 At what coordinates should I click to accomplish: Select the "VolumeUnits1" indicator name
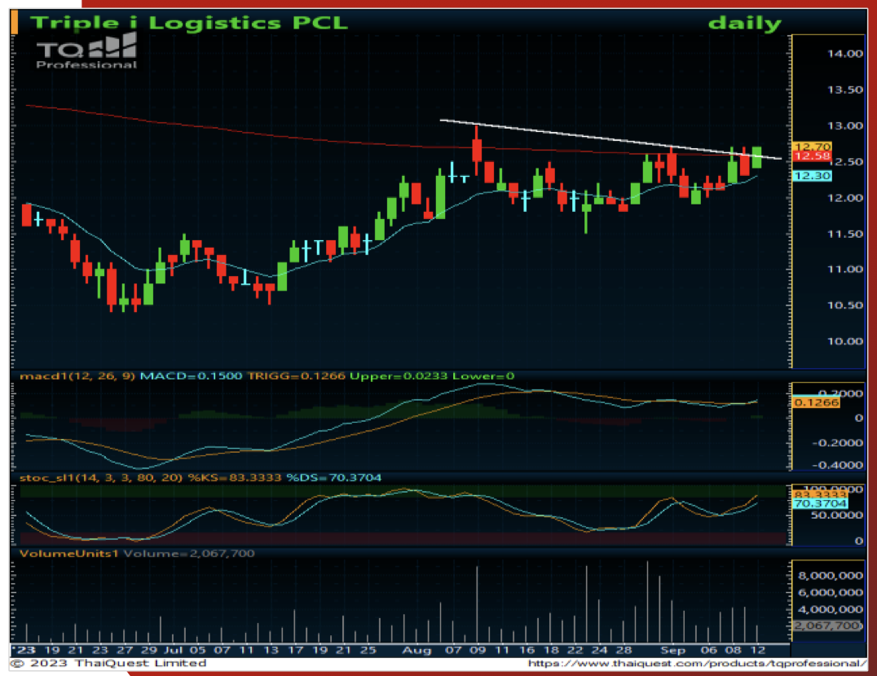[x=69, y=554]
